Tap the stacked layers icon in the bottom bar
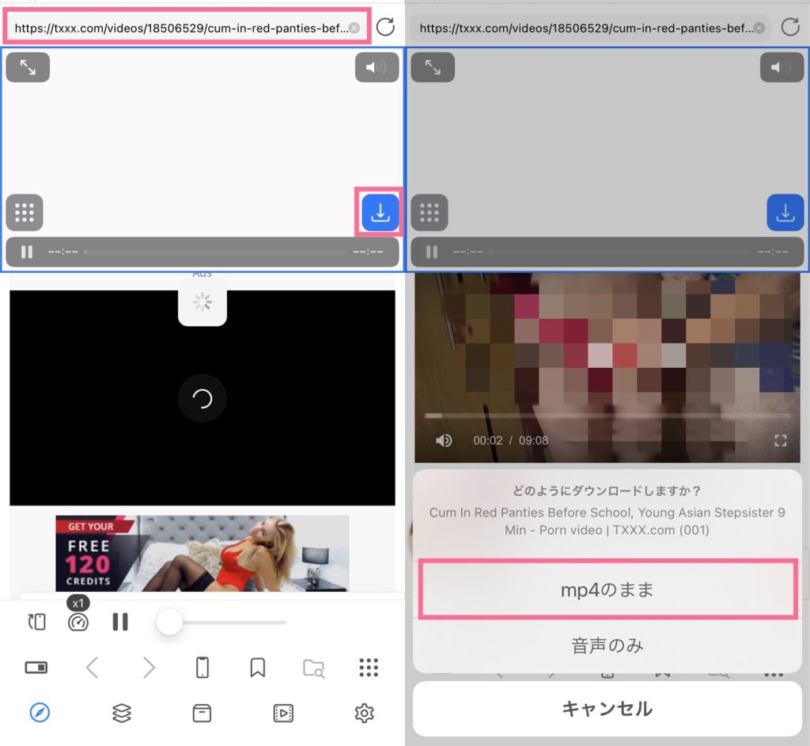The image size is (810, 746). tap(121, 713)
